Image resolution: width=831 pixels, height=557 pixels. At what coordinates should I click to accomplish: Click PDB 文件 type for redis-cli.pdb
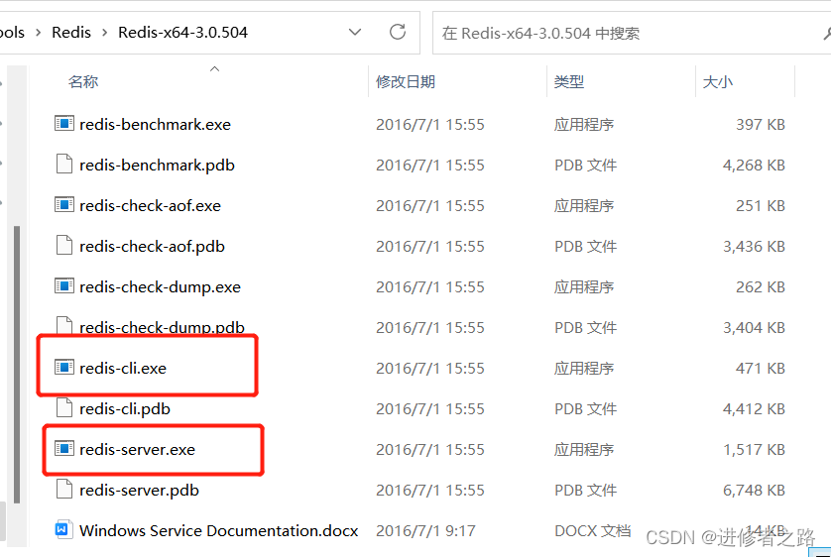tap(586, 408)
